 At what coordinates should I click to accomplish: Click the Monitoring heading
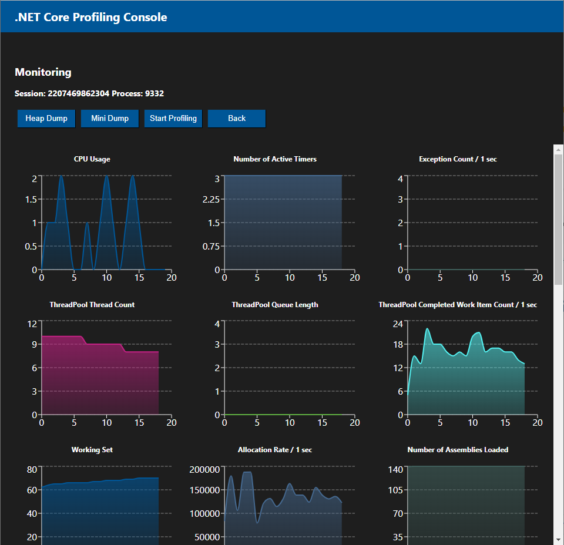(43, 72)
